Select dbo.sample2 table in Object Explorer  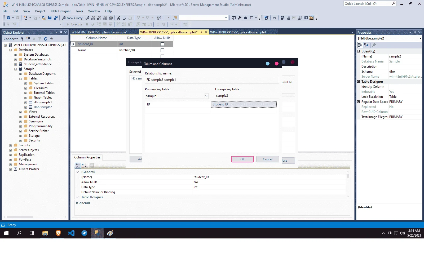coord(43,107)
